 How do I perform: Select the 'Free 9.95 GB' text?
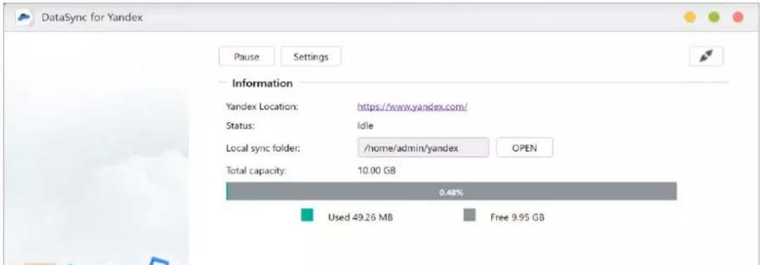coord(517,217)
